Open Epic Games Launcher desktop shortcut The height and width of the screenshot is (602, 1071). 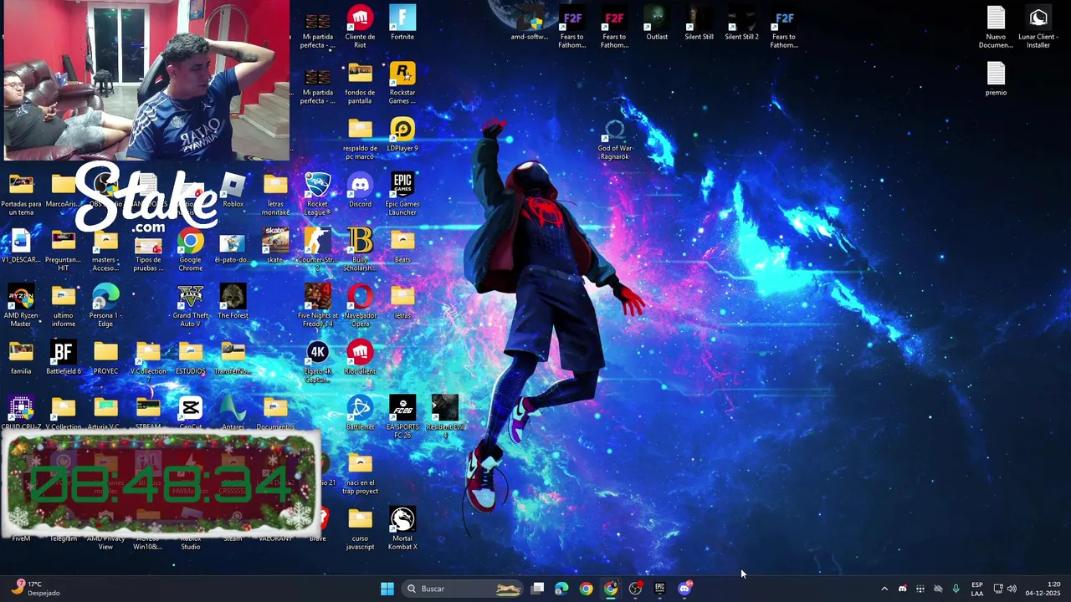click(402, 193)
